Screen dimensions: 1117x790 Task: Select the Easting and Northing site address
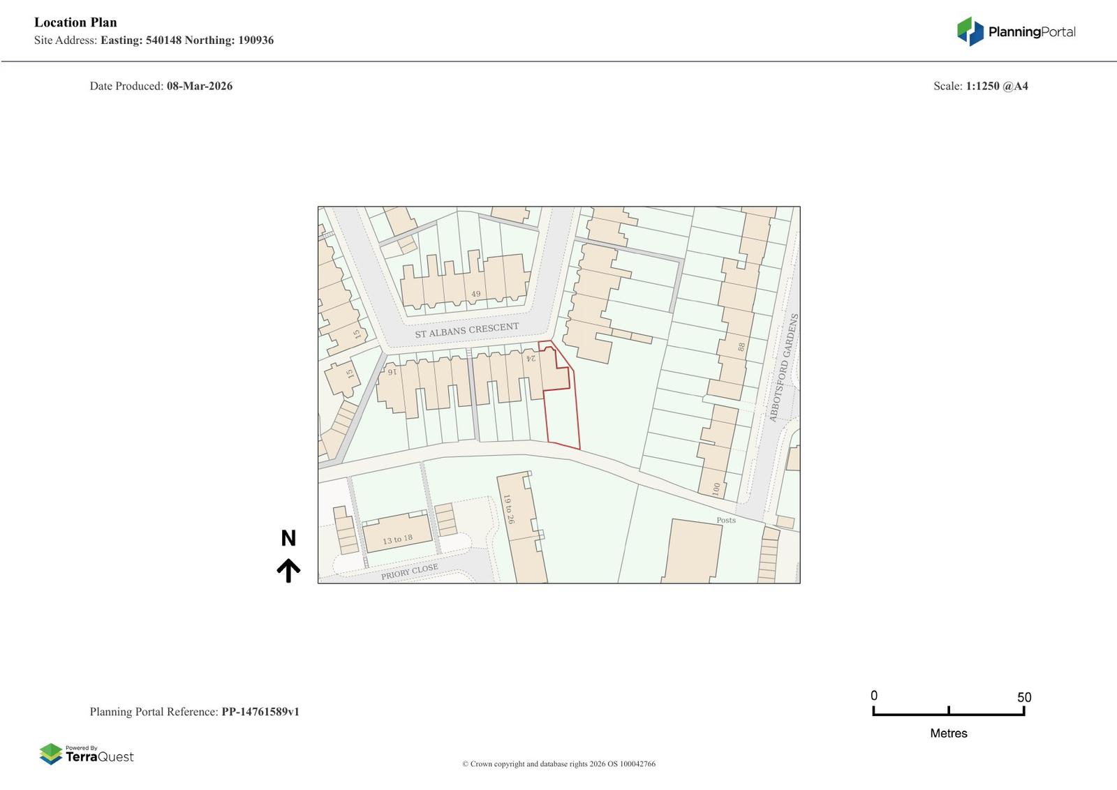click(x=186, y=40)
